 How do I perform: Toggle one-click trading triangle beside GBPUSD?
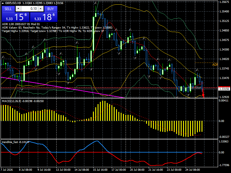point(3,3)
